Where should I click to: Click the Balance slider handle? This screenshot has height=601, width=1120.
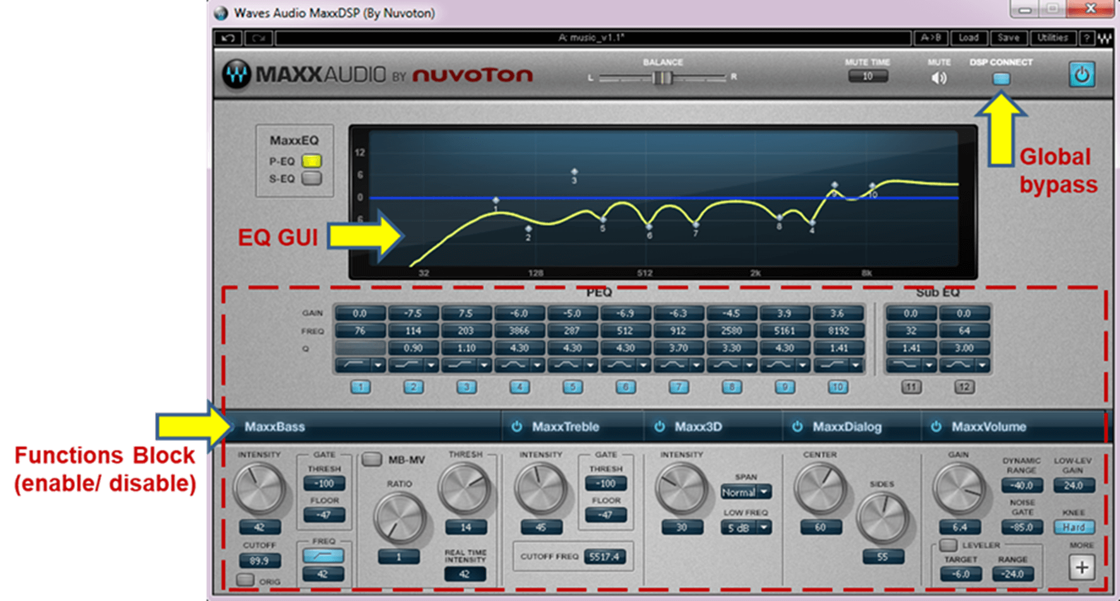[662, 78]
